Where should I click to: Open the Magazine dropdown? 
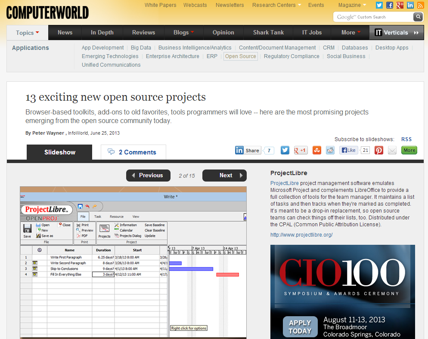coord(352,5)
